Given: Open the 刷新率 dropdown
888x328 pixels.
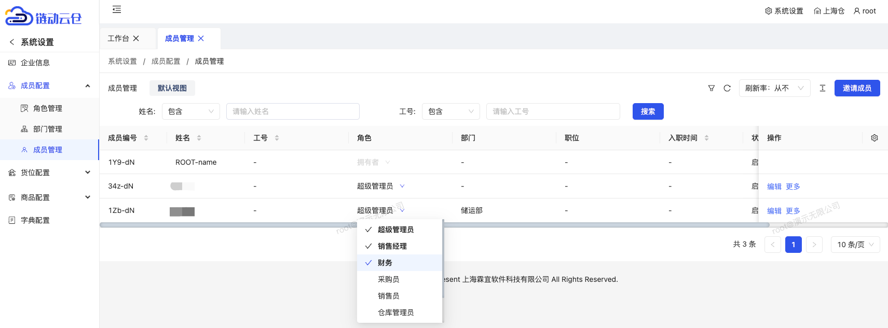Looking at the screenshot, I should click(774, 88).
